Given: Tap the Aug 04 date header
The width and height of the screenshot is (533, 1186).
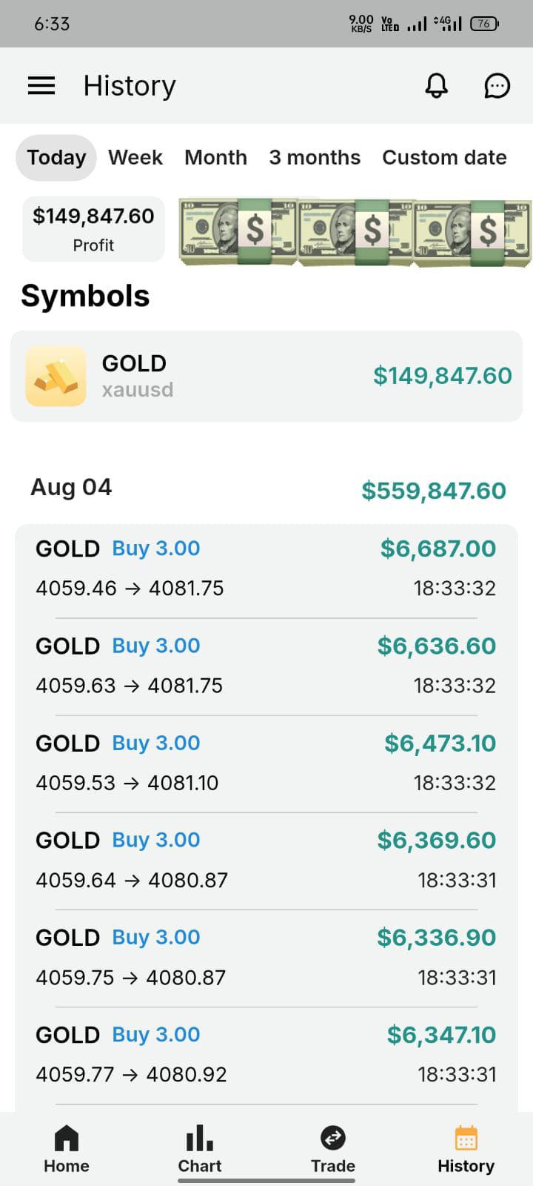Looking at the screenshot, I should coord(71,487).
